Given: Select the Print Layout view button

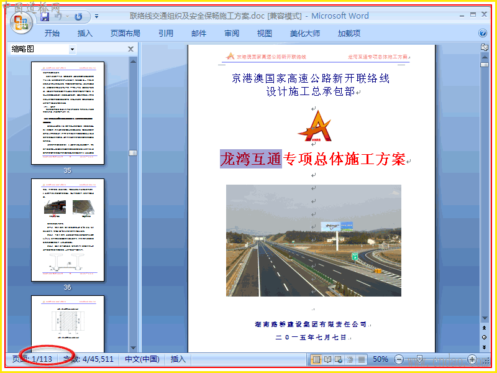Looking at the screenshot, I should [316, 359].
